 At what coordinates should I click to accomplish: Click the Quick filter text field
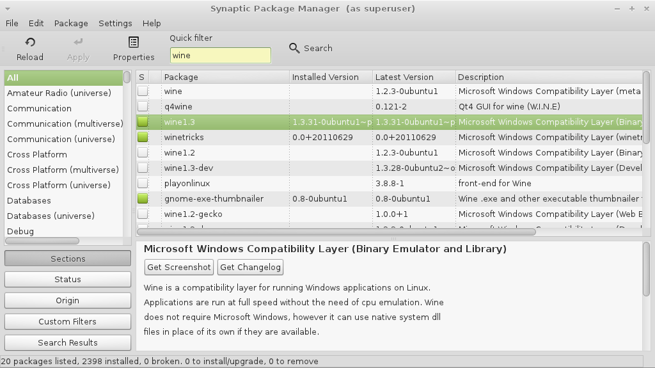221,56
